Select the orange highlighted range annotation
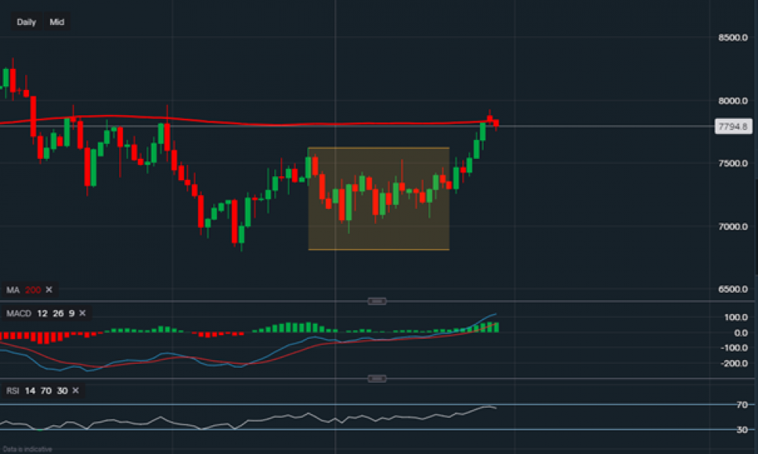Viewport: 758px width, 454px height. tap(378, 198)
